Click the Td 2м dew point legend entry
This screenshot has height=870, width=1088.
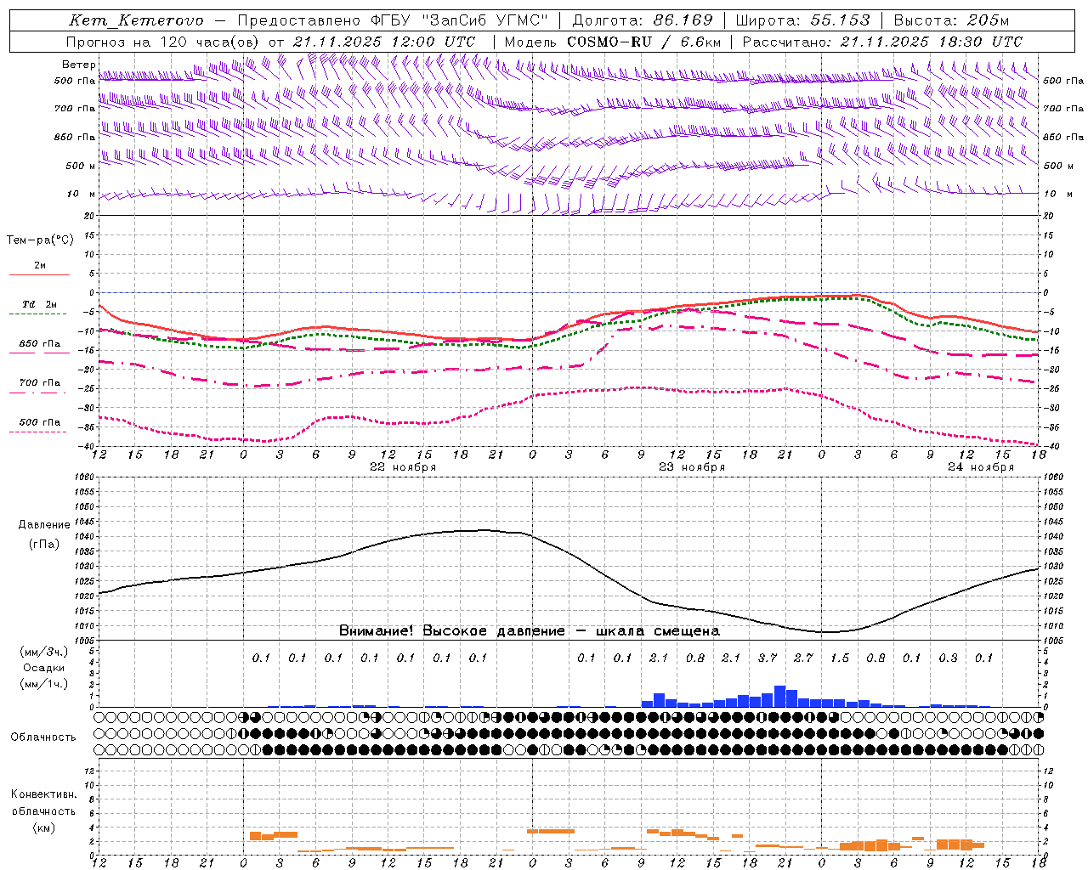click(x=40, y=304)
